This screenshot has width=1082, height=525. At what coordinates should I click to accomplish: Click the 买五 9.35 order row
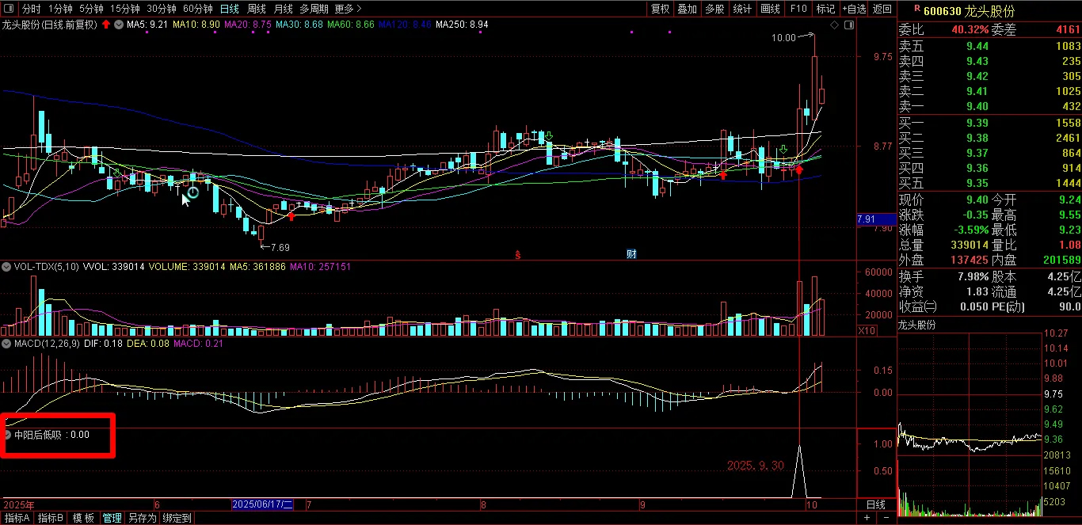tap(989, 183)
